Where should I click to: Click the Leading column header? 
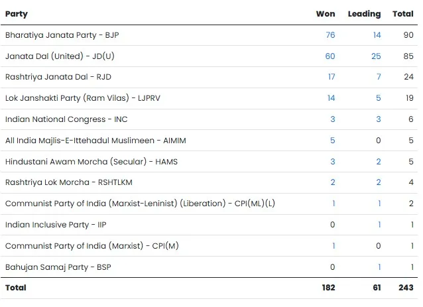pyautogui.click(x=364, y=14)
